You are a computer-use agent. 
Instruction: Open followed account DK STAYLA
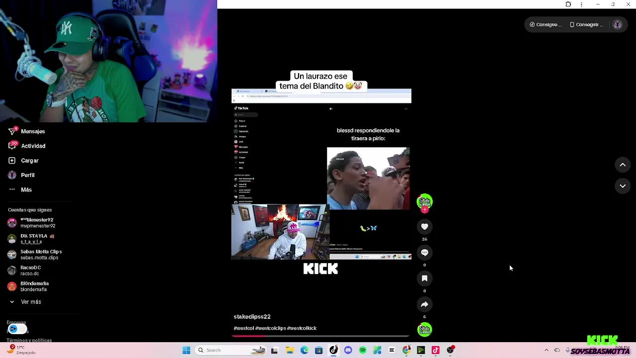pyautogui.click(x=31, y=239)
